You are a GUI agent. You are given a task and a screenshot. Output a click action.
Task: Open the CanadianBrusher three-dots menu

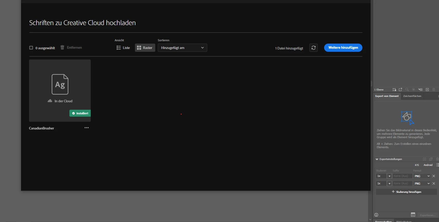coord(87,128)
